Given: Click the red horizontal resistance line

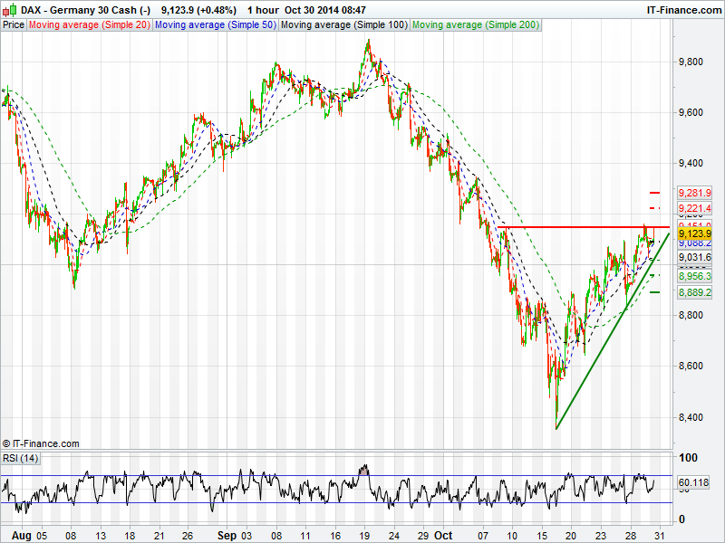Looking at the screenshot, I should tap(584, 227).
